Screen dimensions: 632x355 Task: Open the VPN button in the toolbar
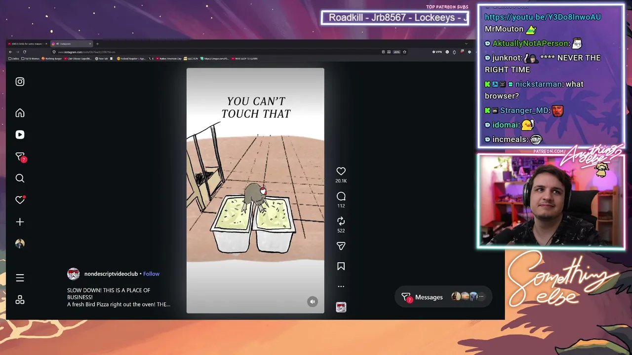437,52
